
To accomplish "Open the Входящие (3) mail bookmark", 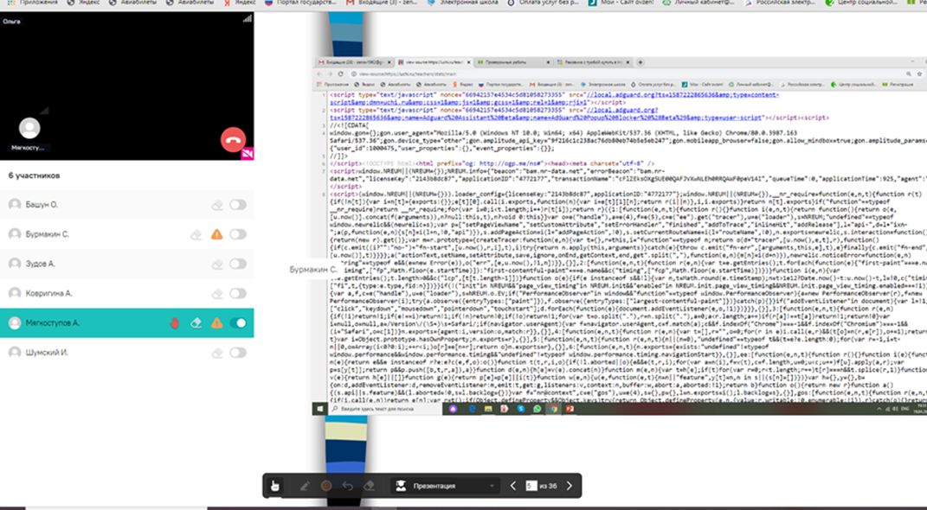I will click(382, 3).
